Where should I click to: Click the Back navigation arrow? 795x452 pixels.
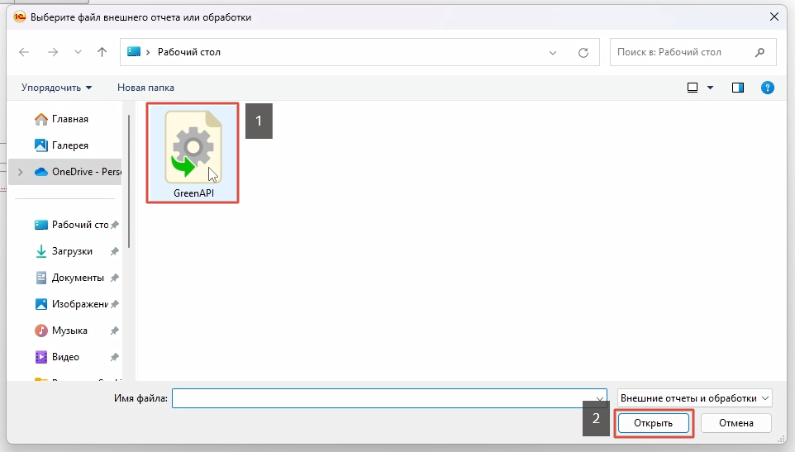(24, 52)
